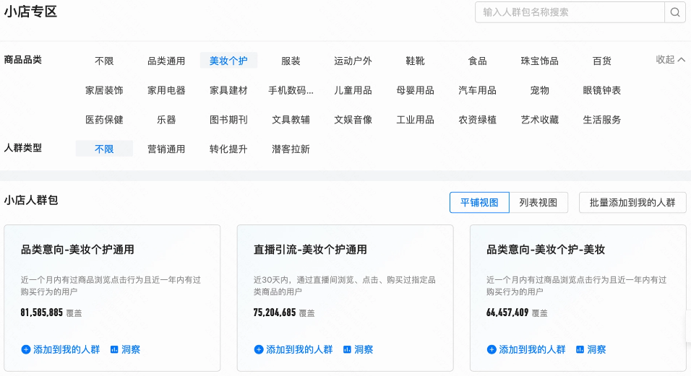Select 转化提升 audience type
The height and width of the screenshot is (376, 691).
click(x=228, y=149)
